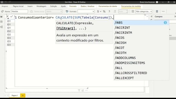
Task: Click the Formato icon in ribbon
Action: 67,12
